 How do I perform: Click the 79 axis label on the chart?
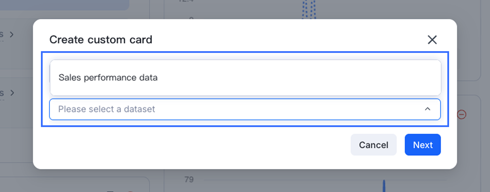tap(189, 180)
